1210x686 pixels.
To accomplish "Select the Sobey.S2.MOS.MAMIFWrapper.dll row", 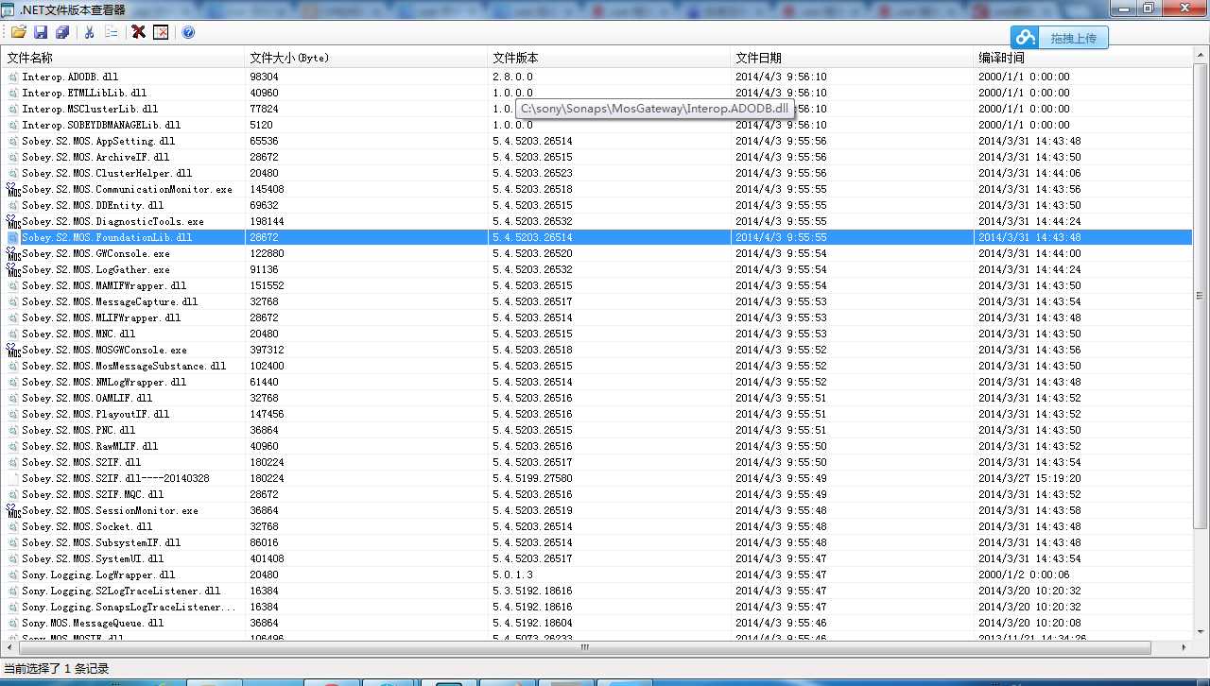I will tap(596, 285).
